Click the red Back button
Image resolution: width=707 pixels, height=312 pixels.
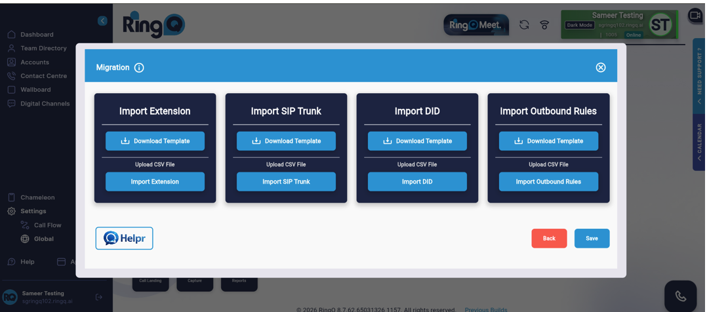(549, 239)
